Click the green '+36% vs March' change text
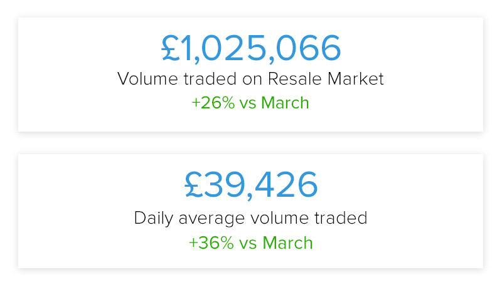Viewport: 502px width, 287px height. pyautogui.click(x=250, y=243)
